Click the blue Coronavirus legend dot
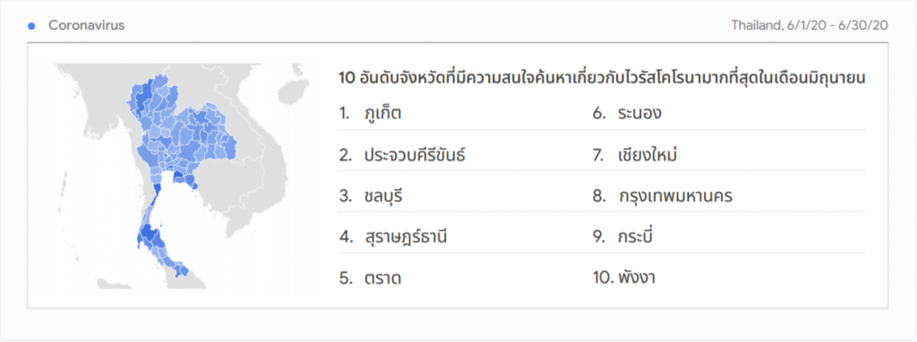Viewport: 917px width, 342px height. 32,26
